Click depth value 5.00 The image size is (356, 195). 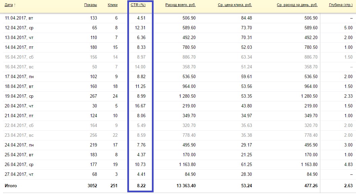348,28
